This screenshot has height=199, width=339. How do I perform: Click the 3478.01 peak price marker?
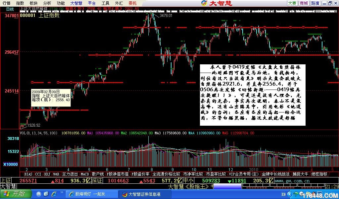click(x=166, y=16)
